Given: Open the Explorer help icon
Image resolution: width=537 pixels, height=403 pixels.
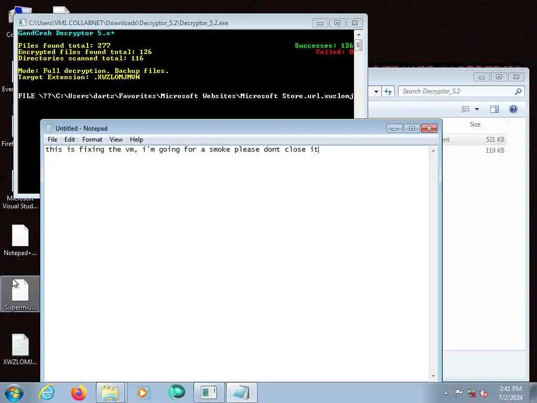Looking at the screenshot, I should (513, 109).
